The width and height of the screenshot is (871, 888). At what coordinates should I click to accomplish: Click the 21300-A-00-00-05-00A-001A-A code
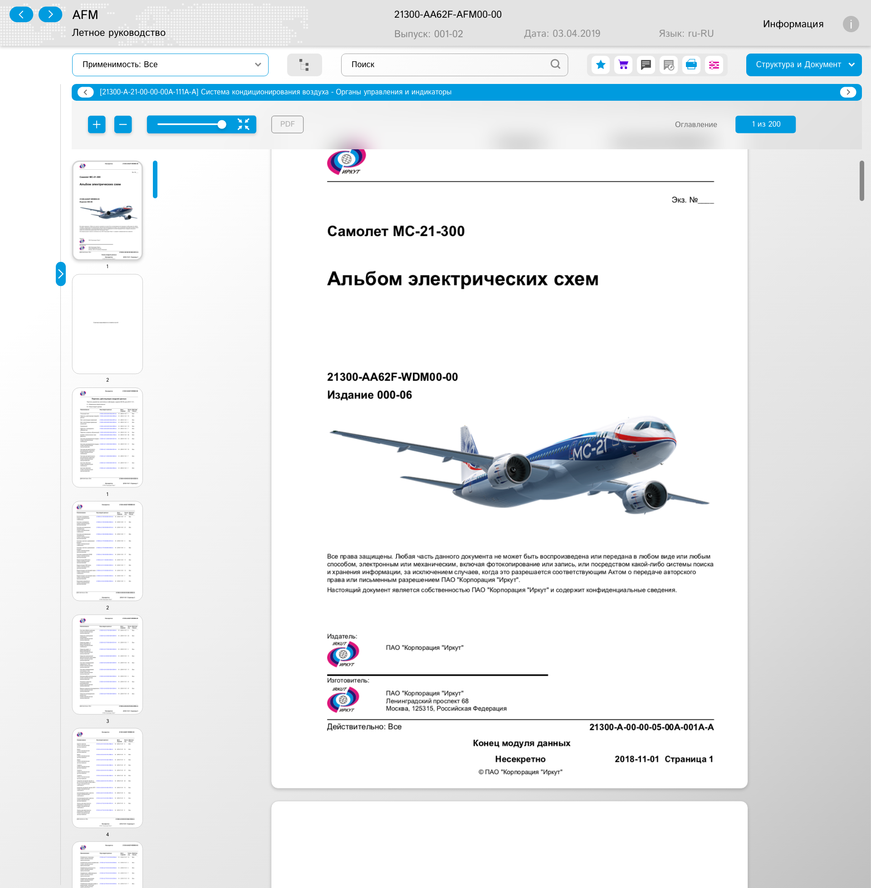click(651, 727)
